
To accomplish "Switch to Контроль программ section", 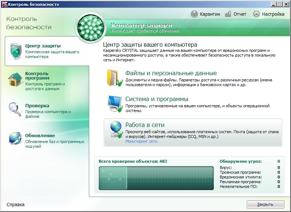I will pos(37,76).
